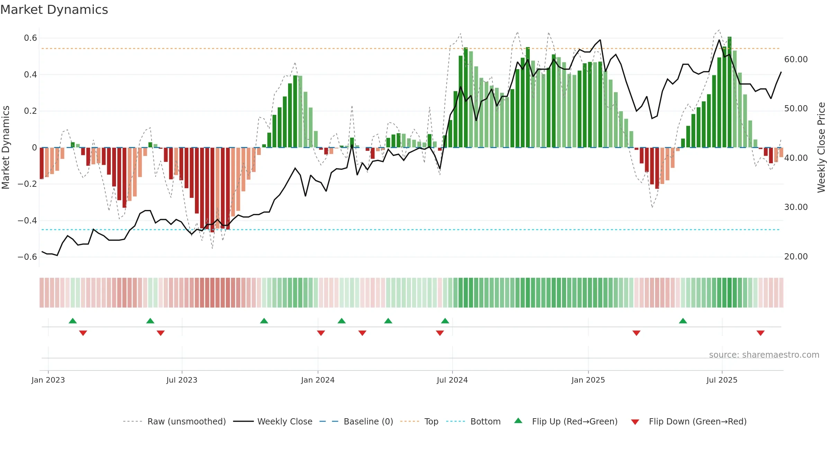
Task: Click the Flip Down marker in mid June 2024
Action: 440,333
